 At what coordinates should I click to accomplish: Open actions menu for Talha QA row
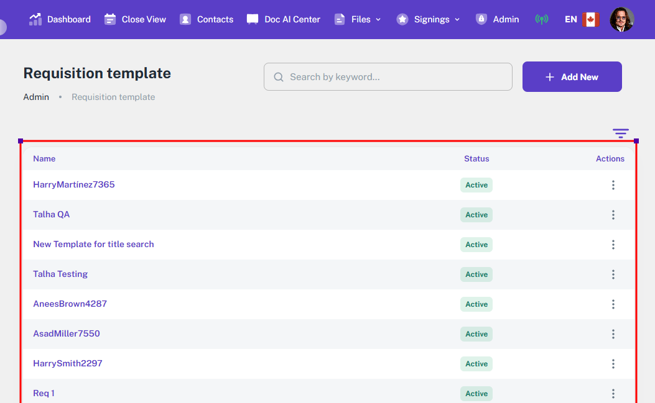click(613, 215)
